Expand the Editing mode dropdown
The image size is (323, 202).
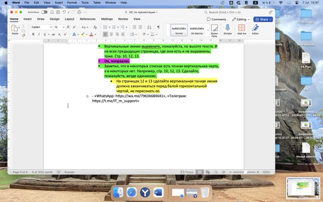[x=242, y=19]
